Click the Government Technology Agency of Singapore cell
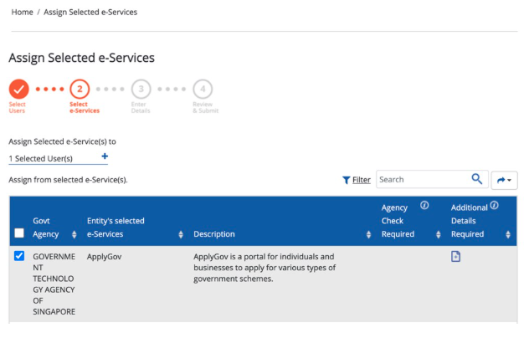Viewport: 529px width, 338px height. tap(54, 284)
